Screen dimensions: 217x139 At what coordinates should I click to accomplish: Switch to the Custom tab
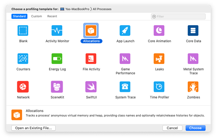(37, 16)
